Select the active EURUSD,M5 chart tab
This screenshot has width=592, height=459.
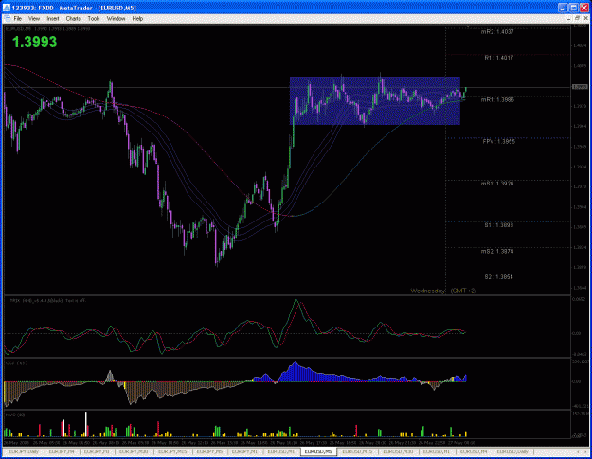318,451
